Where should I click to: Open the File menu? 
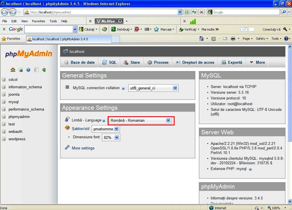coord(5,21)
